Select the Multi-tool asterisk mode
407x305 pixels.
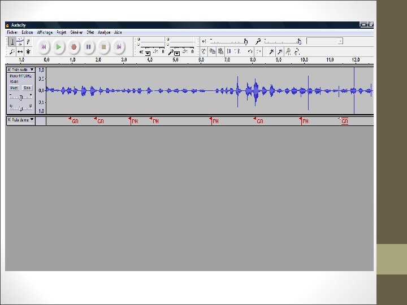click(x=28, y=51)
